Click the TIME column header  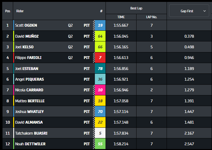pos(121,17)
